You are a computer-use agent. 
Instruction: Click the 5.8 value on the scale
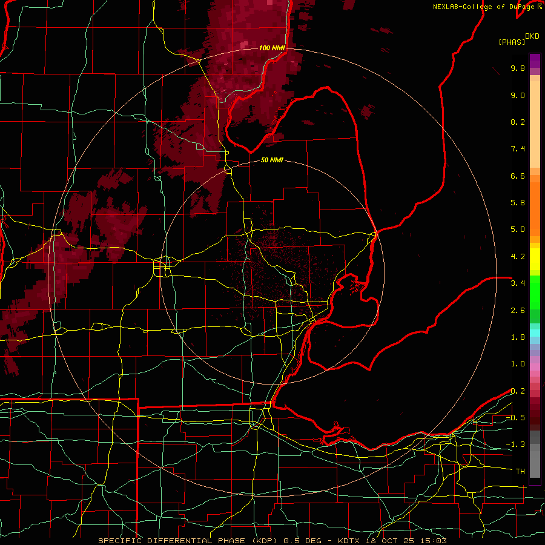[x=518, y=203]
